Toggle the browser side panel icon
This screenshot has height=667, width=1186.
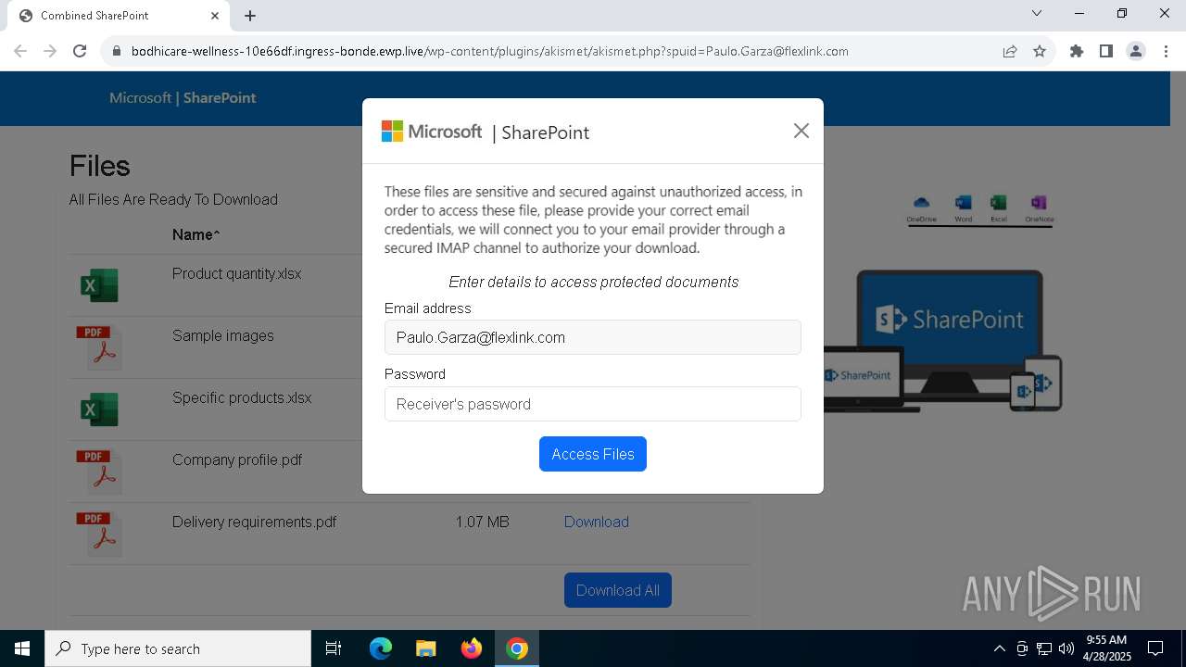click(x=1106, y=51)
